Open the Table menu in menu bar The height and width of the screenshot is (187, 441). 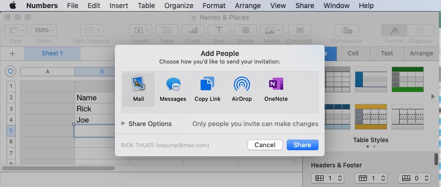[x=147, y=6]
